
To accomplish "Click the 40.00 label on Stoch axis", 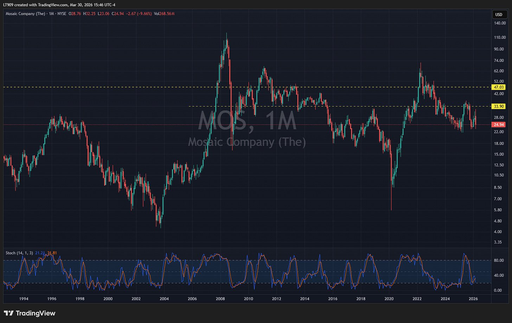I will (499, 276).
